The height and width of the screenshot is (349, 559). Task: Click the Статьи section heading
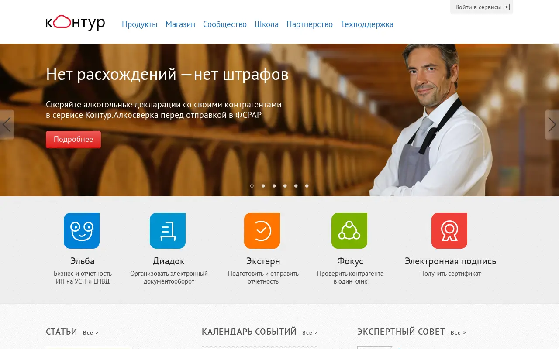62,332
